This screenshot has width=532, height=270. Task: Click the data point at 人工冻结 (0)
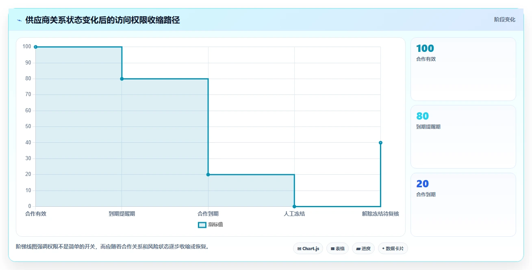pyautogui.click(x=294, y=206)
